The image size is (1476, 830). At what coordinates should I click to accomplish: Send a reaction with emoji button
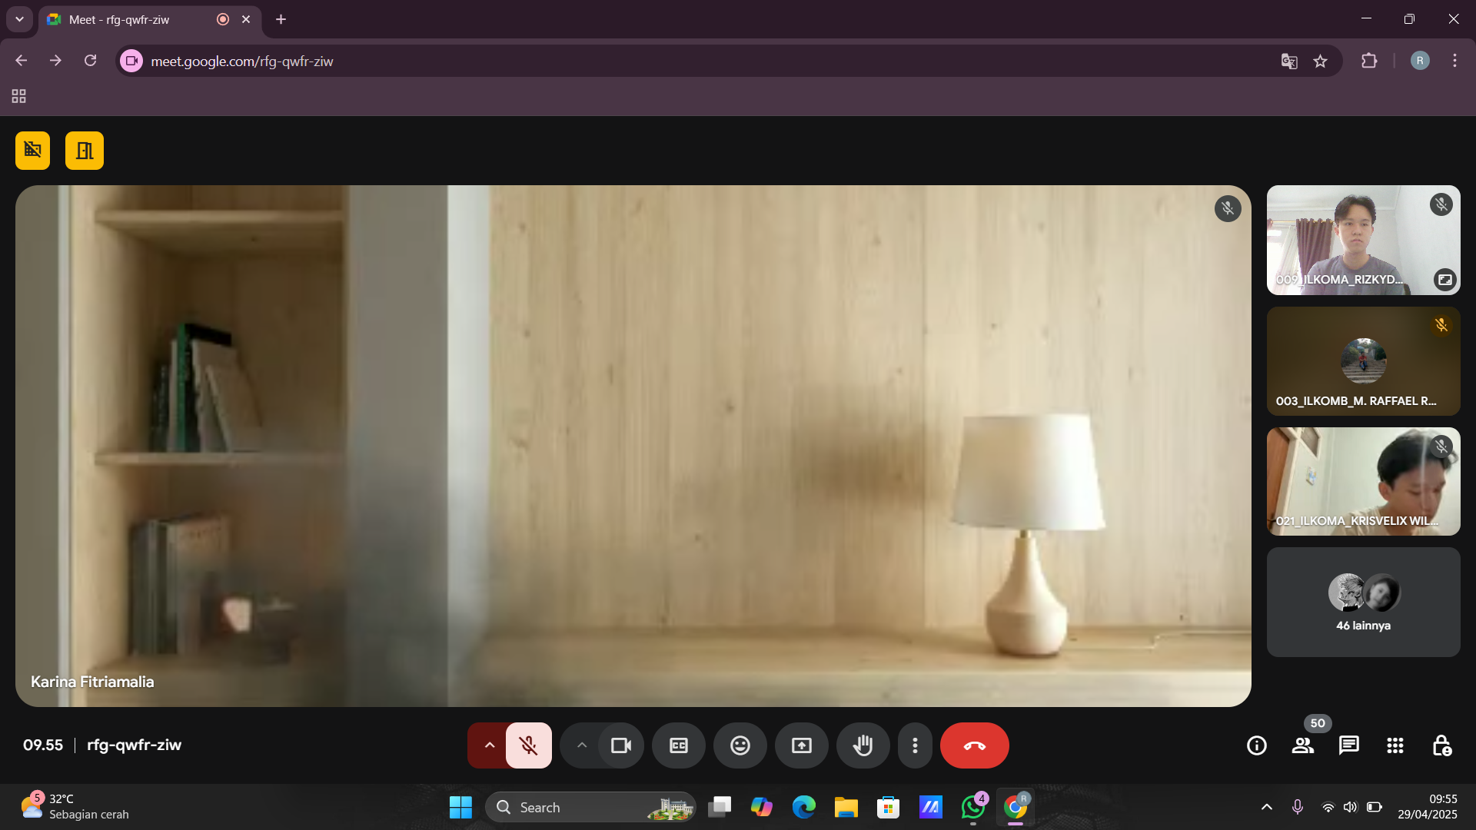[740, 745]
